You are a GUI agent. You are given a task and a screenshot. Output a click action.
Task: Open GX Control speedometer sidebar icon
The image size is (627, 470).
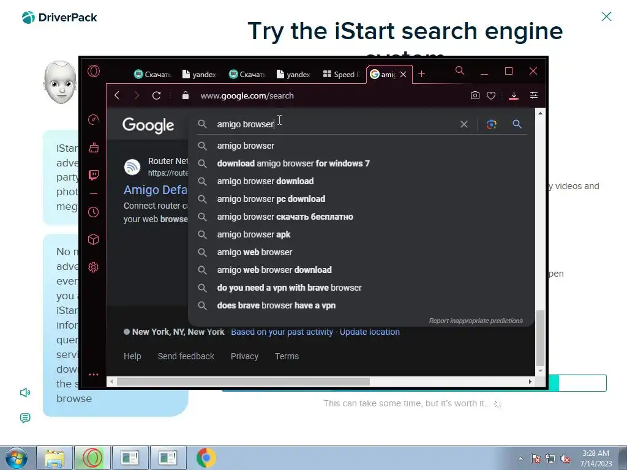(94, 119)
